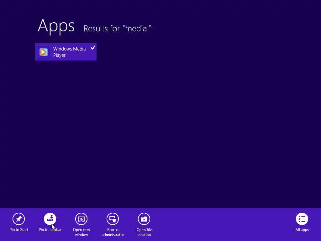Show All apps list icon
The height and width of the screenshot is (241, 321).
302,219
